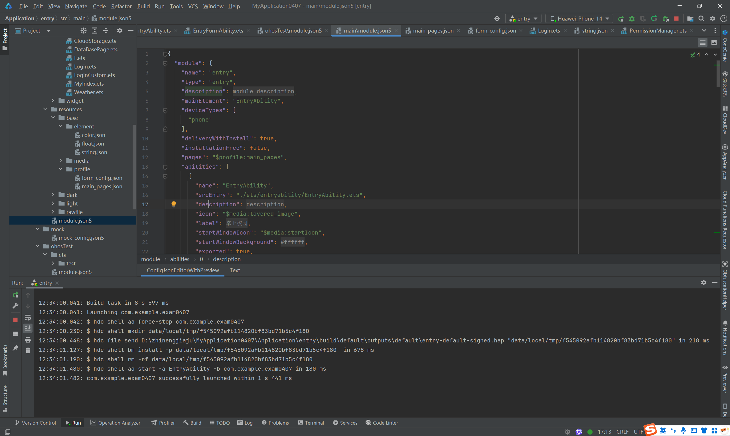The image size is (730, 436).
Task: Open the entry run configuration dropdown
Action: click(x=523, y=19)
